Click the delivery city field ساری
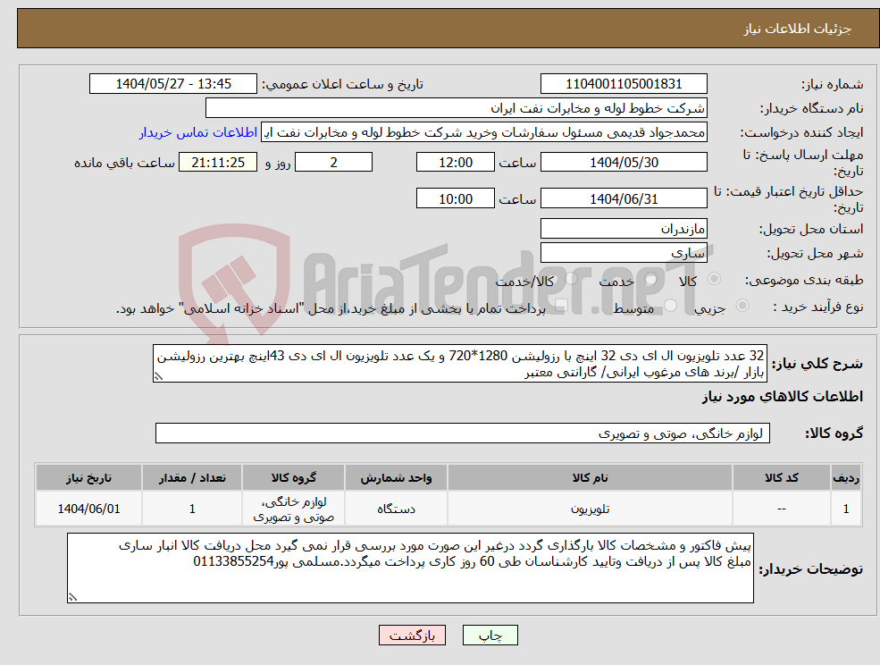Screen dimensions: 880x665 (624, 253)
